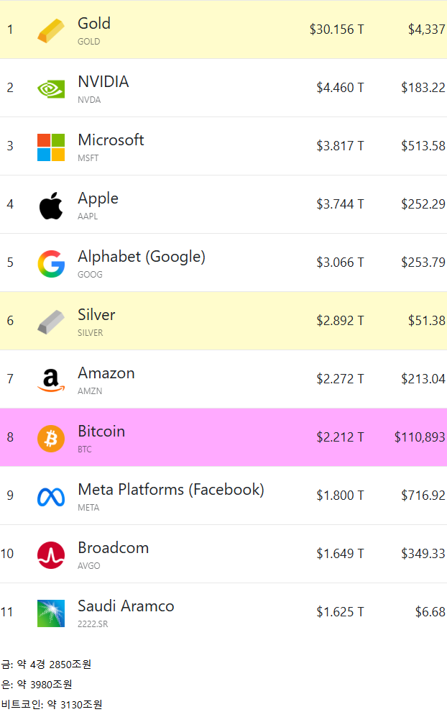Click the Apple logo icon
This screenshot has height=712, width=447.
[x=50, y=205]
